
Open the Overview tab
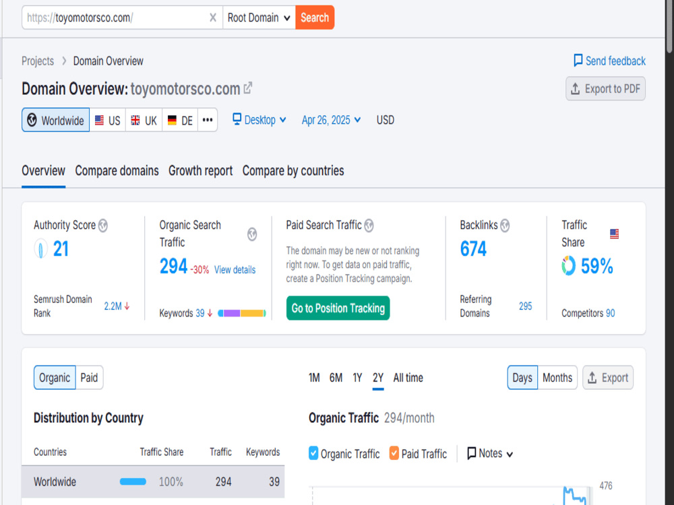tap(43, 170)
